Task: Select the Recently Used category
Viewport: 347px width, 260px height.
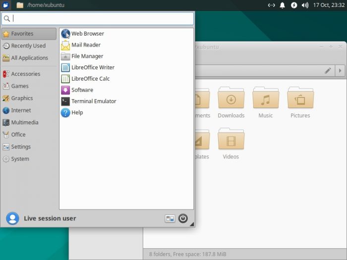Action: (28, 46)
